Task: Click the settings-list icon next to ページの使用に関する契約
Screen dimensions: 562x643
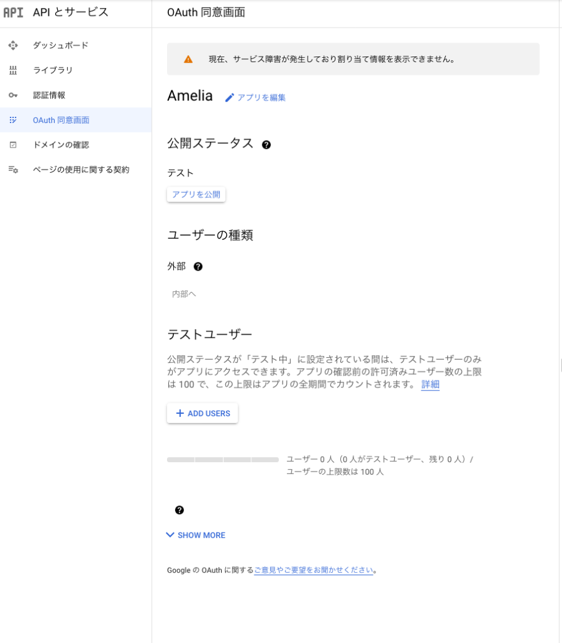Action: (13, 170)
